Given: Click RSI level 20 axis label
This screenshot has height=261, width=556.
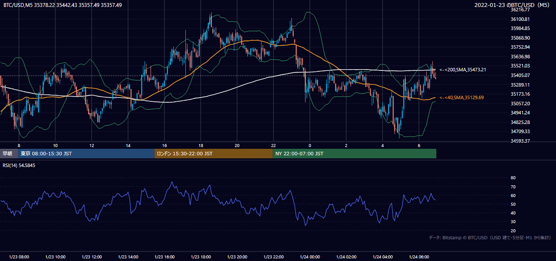Looking at the screenshot, I should (x=513, y=231).
